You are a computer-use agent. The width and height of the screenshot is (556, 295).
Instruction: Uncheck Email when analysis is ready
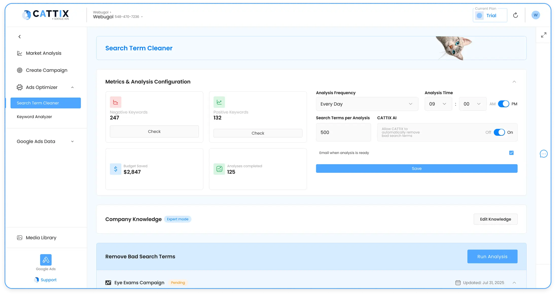click(511, 153)
